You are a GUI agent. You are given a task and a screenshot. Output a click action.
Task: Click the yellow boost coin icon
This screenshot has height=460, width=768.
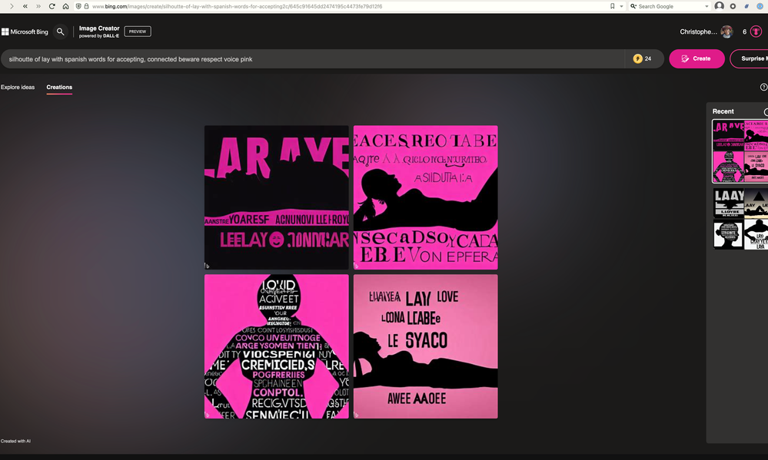click(638, 58)
